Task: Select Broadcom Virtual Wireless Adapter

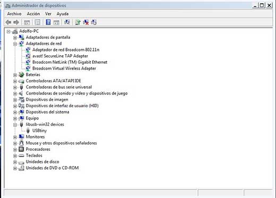Action: pos(64,68)
